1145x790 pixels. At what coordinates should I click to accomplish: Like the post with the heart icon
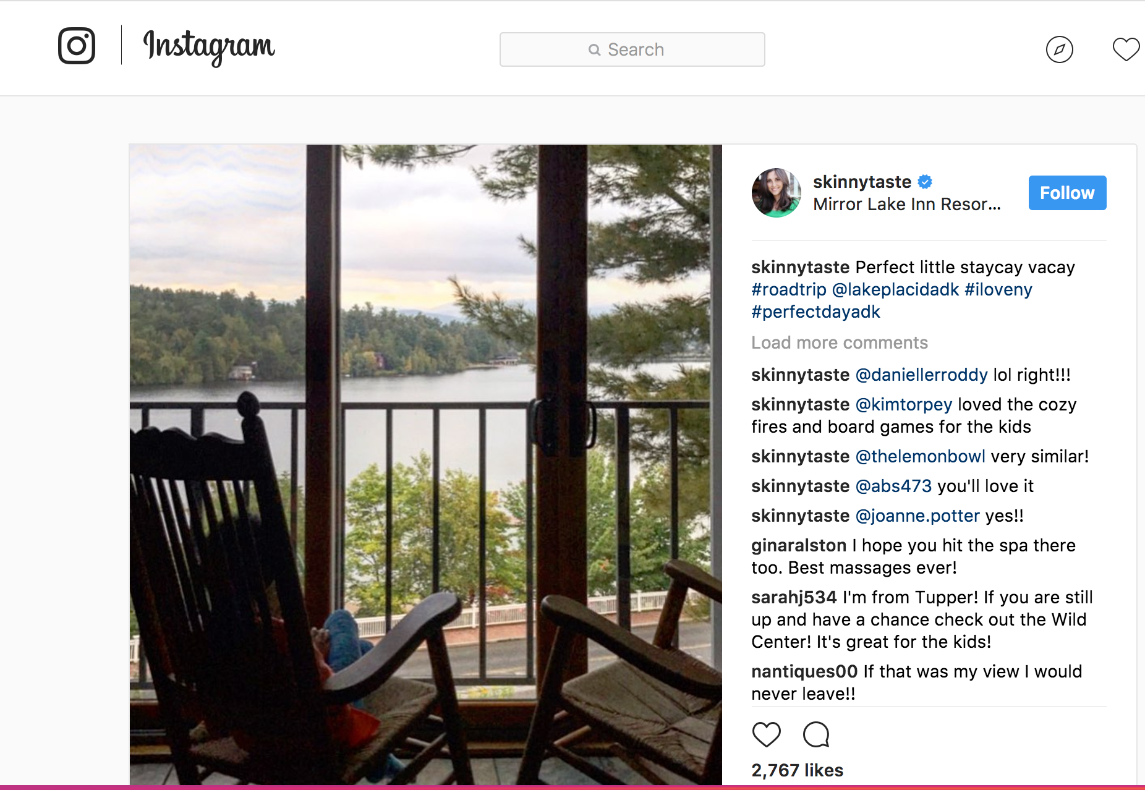coord(766,734)
